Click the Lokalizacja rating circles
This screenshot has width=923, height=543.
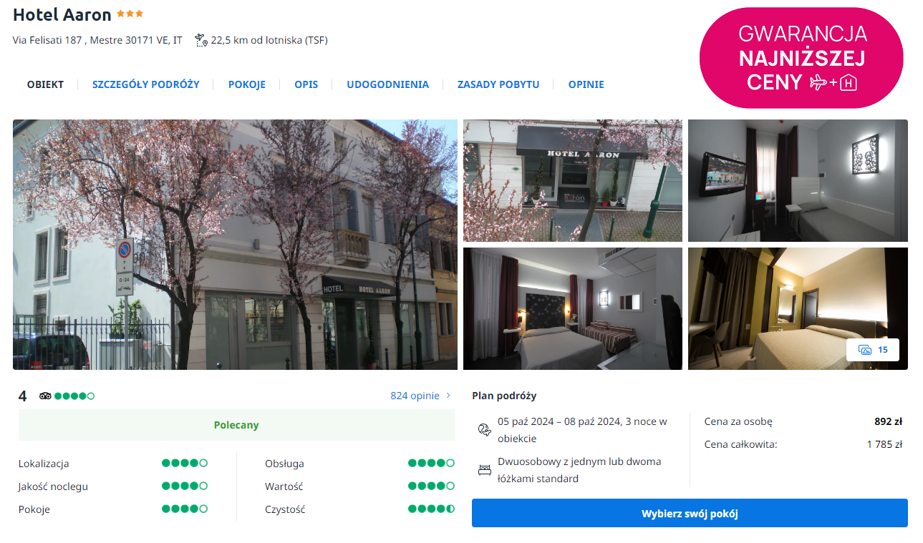tap(184, 464)
